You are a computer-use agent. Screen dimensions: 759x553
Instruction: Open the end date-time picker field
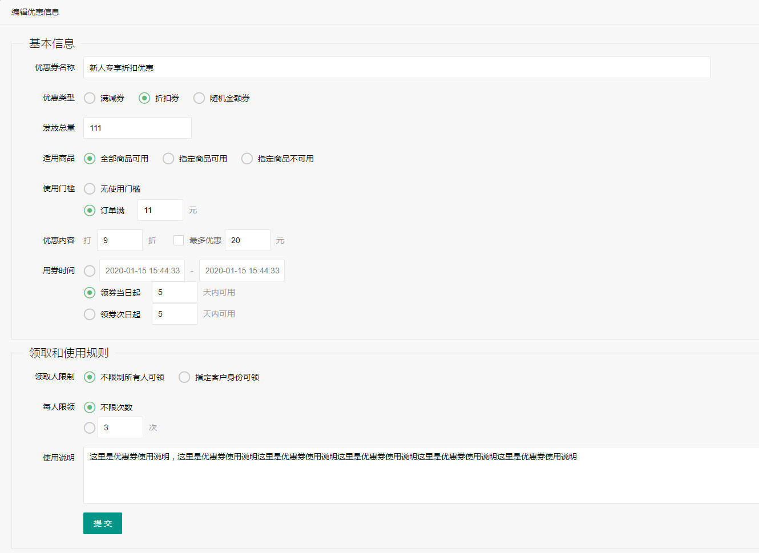[242, 271]
